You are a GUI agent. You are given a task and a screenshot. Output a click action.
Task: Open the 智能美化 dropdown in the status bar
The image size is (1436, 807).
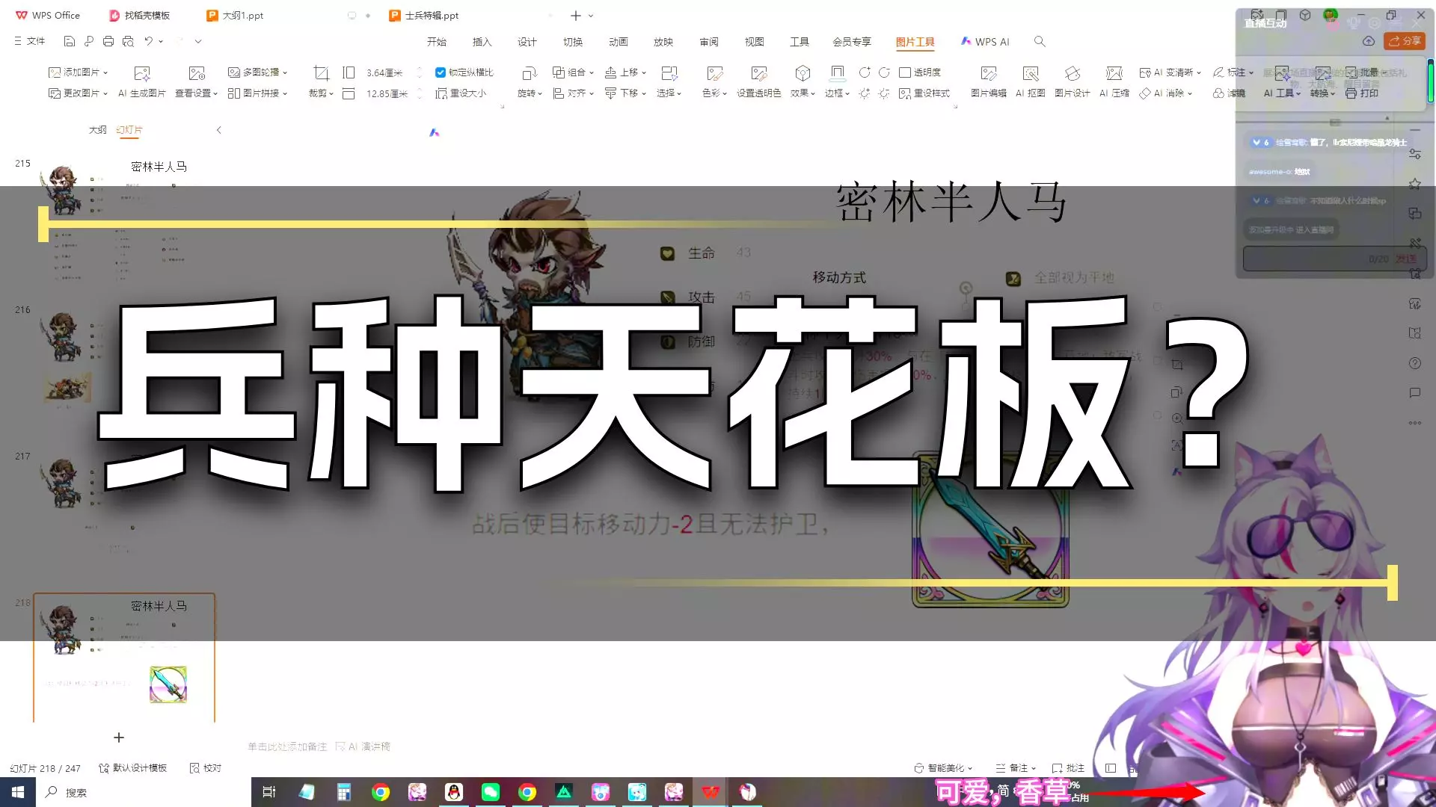pyautogui.click(x=943, y=768)
